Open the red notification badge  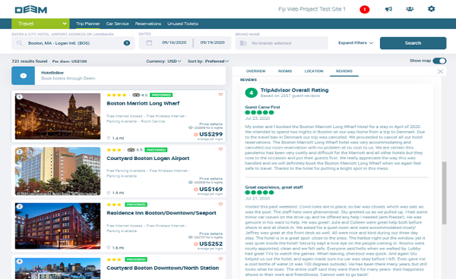pyautogui.click(x=364, y=10)
